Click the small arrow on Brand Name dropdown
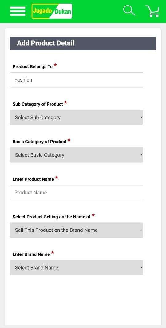Screen dimensions: 166x328 click(141, 268)
